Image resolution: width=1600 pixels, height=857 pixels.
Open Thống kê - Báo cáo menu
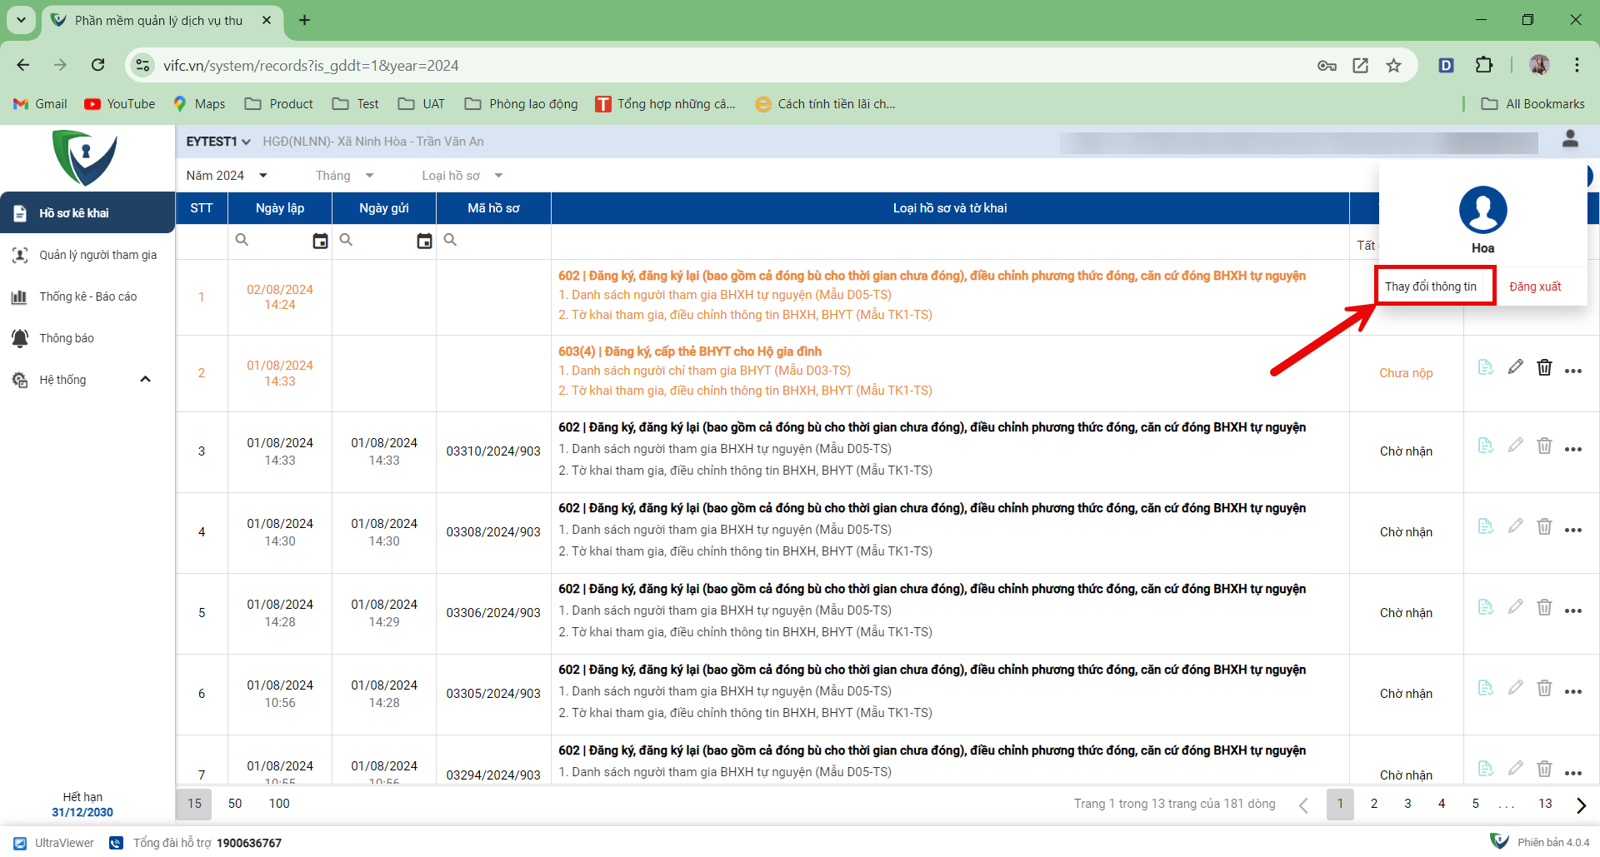(x=87, y=296)
